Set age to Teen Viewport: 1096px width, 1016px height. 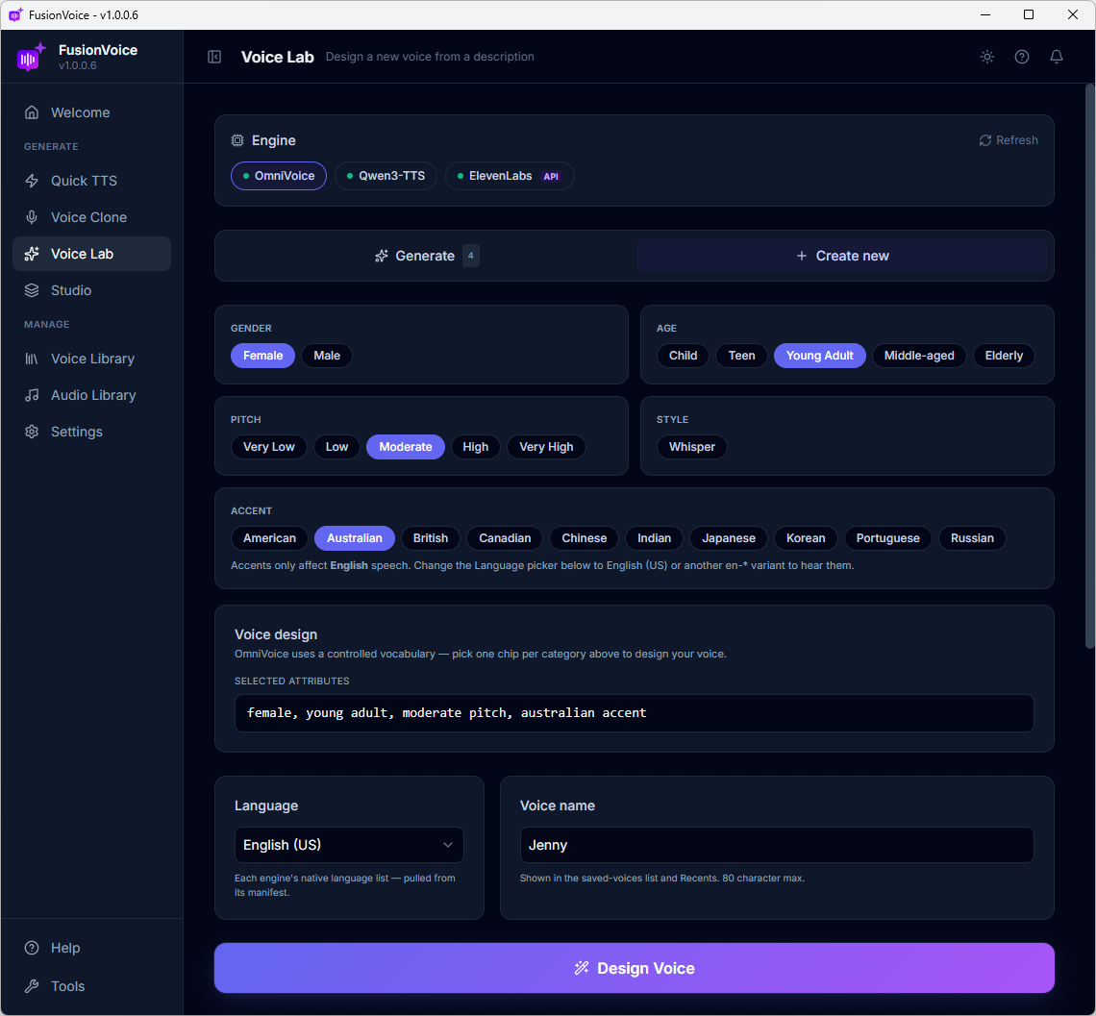pos(741,356)
